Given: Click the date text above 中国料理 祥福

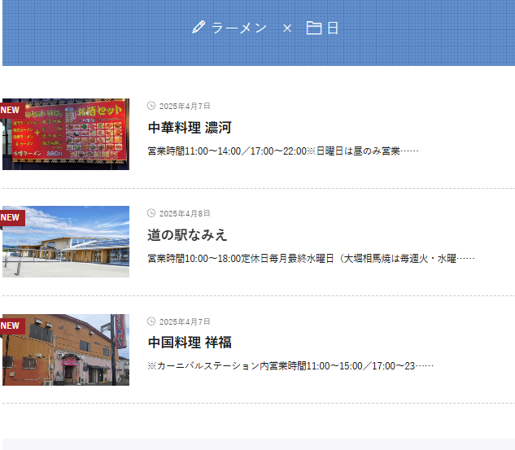Looking at the screenshot, I should (185, 321).
